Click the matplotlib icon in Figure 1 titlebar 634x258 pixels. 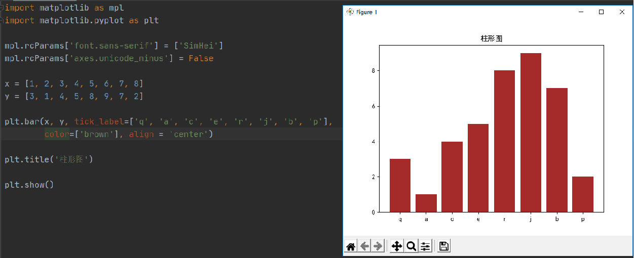(x=350, y=12)
